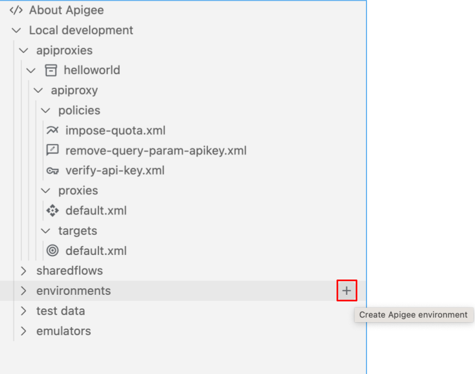Expand the environments folder
This screenshot has height=374, width=475.
point(23,290)
